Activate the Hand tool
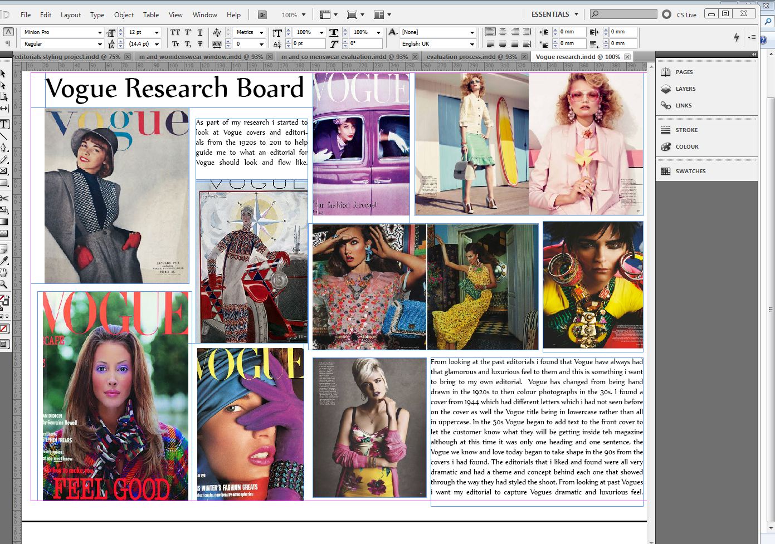The width and height of the screenshot is (775, 544). tap(3, 272)
